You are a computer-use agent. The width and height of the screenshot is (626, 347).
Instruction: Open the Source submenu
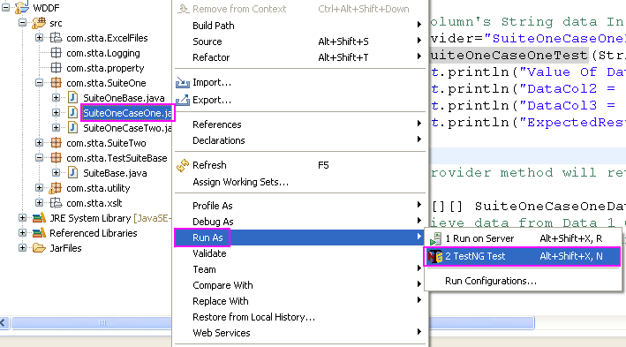(300, 41)
